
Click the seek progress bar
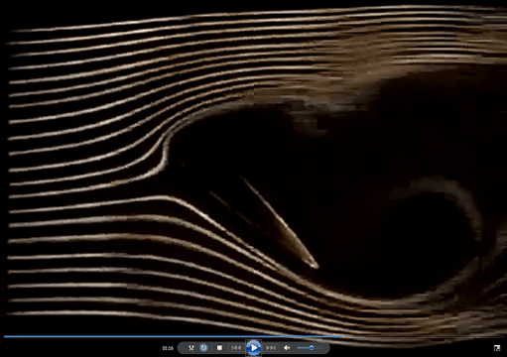[x=253, y=337]
